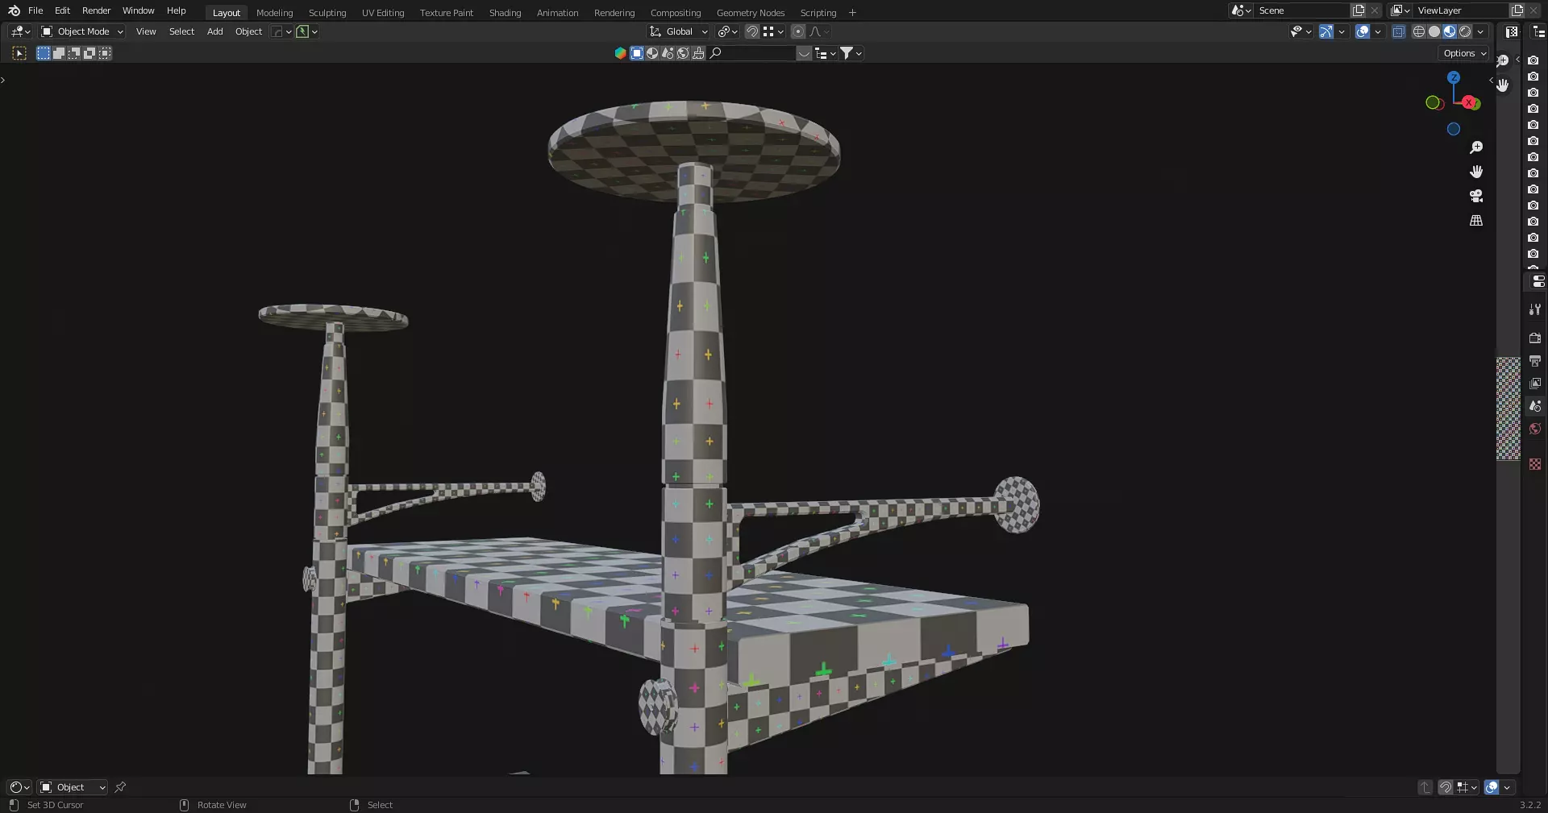The image size is (1548, 813).
Task: Open the Scene properties tab
Action: pos(1535,406)
